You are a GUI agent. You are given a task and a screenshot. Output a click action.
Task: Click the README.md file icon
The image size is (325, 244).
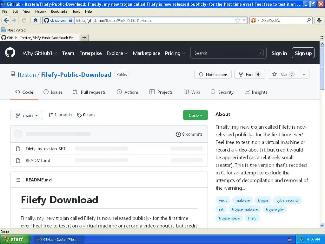click(18, 160)
